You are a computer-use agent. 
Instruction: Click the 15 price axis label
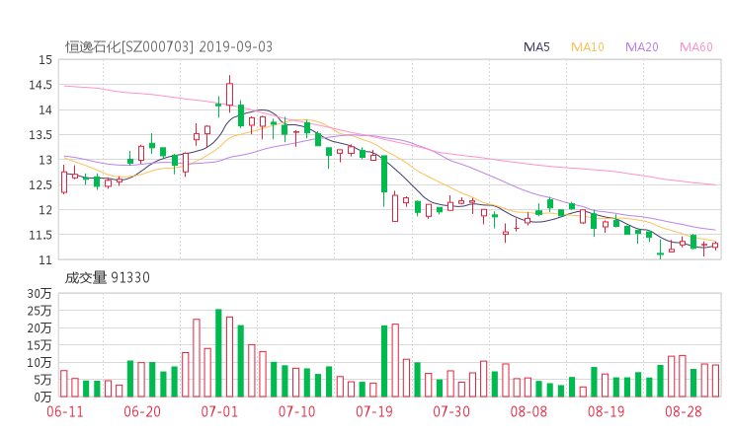click(x=45, y=60)
